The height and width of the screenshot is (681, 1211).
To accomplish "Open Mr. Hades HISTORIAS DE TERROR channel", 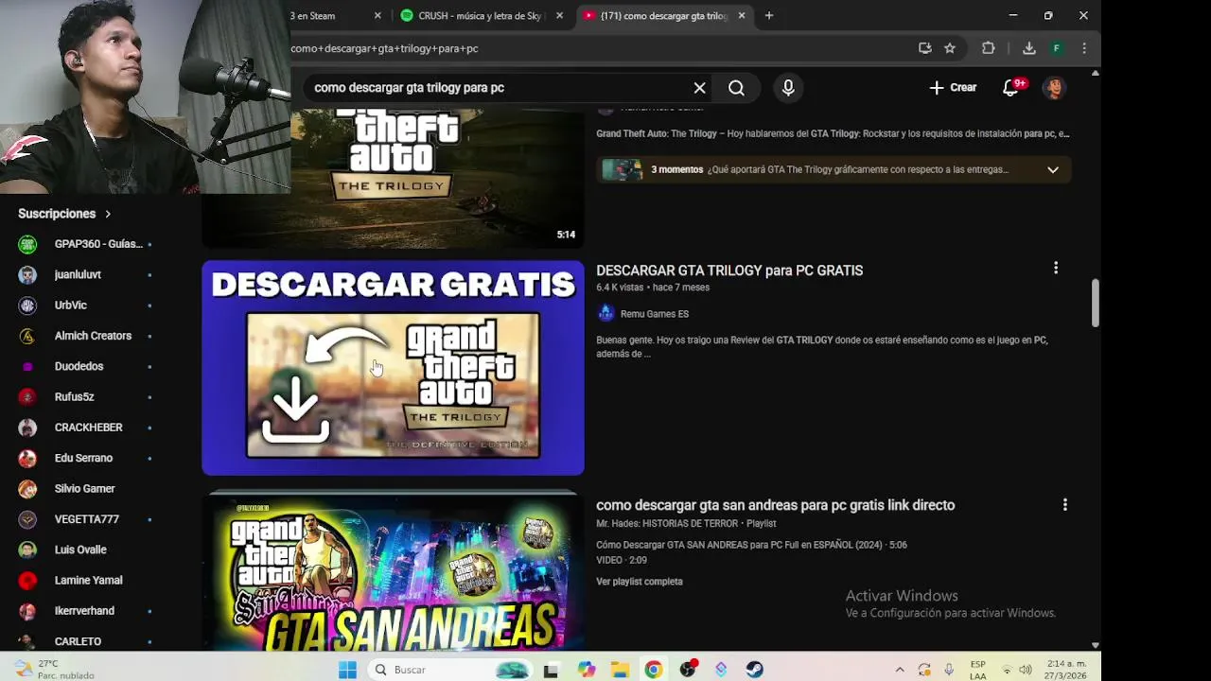I will [x=669, y=524].
